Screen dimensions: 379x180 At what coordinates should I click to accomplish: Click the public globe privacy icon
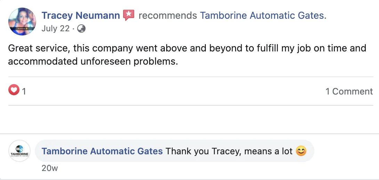click(81, 29)
